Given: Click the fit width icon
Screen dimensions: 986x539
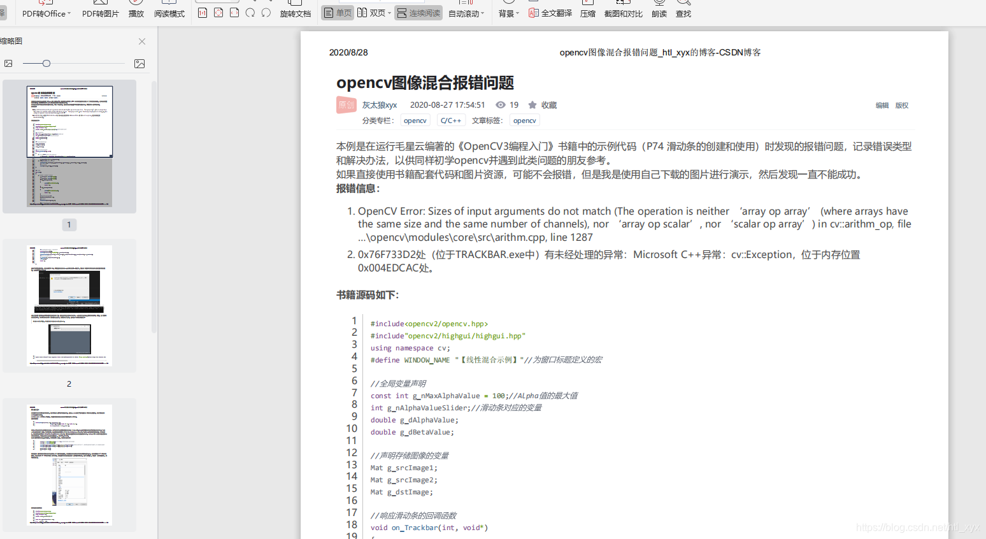Looking at the screenshot, I should pos(234,13).
